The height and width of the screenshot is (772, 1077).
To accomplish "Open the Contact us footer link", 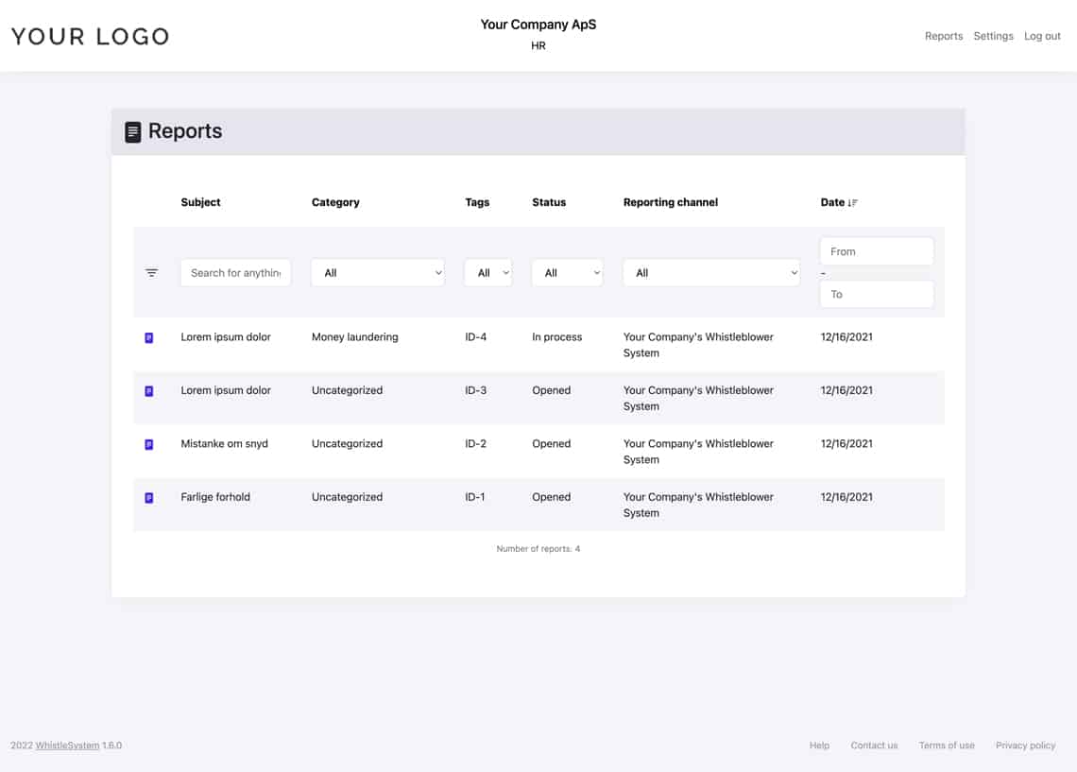I will click(x=875, y=746).
